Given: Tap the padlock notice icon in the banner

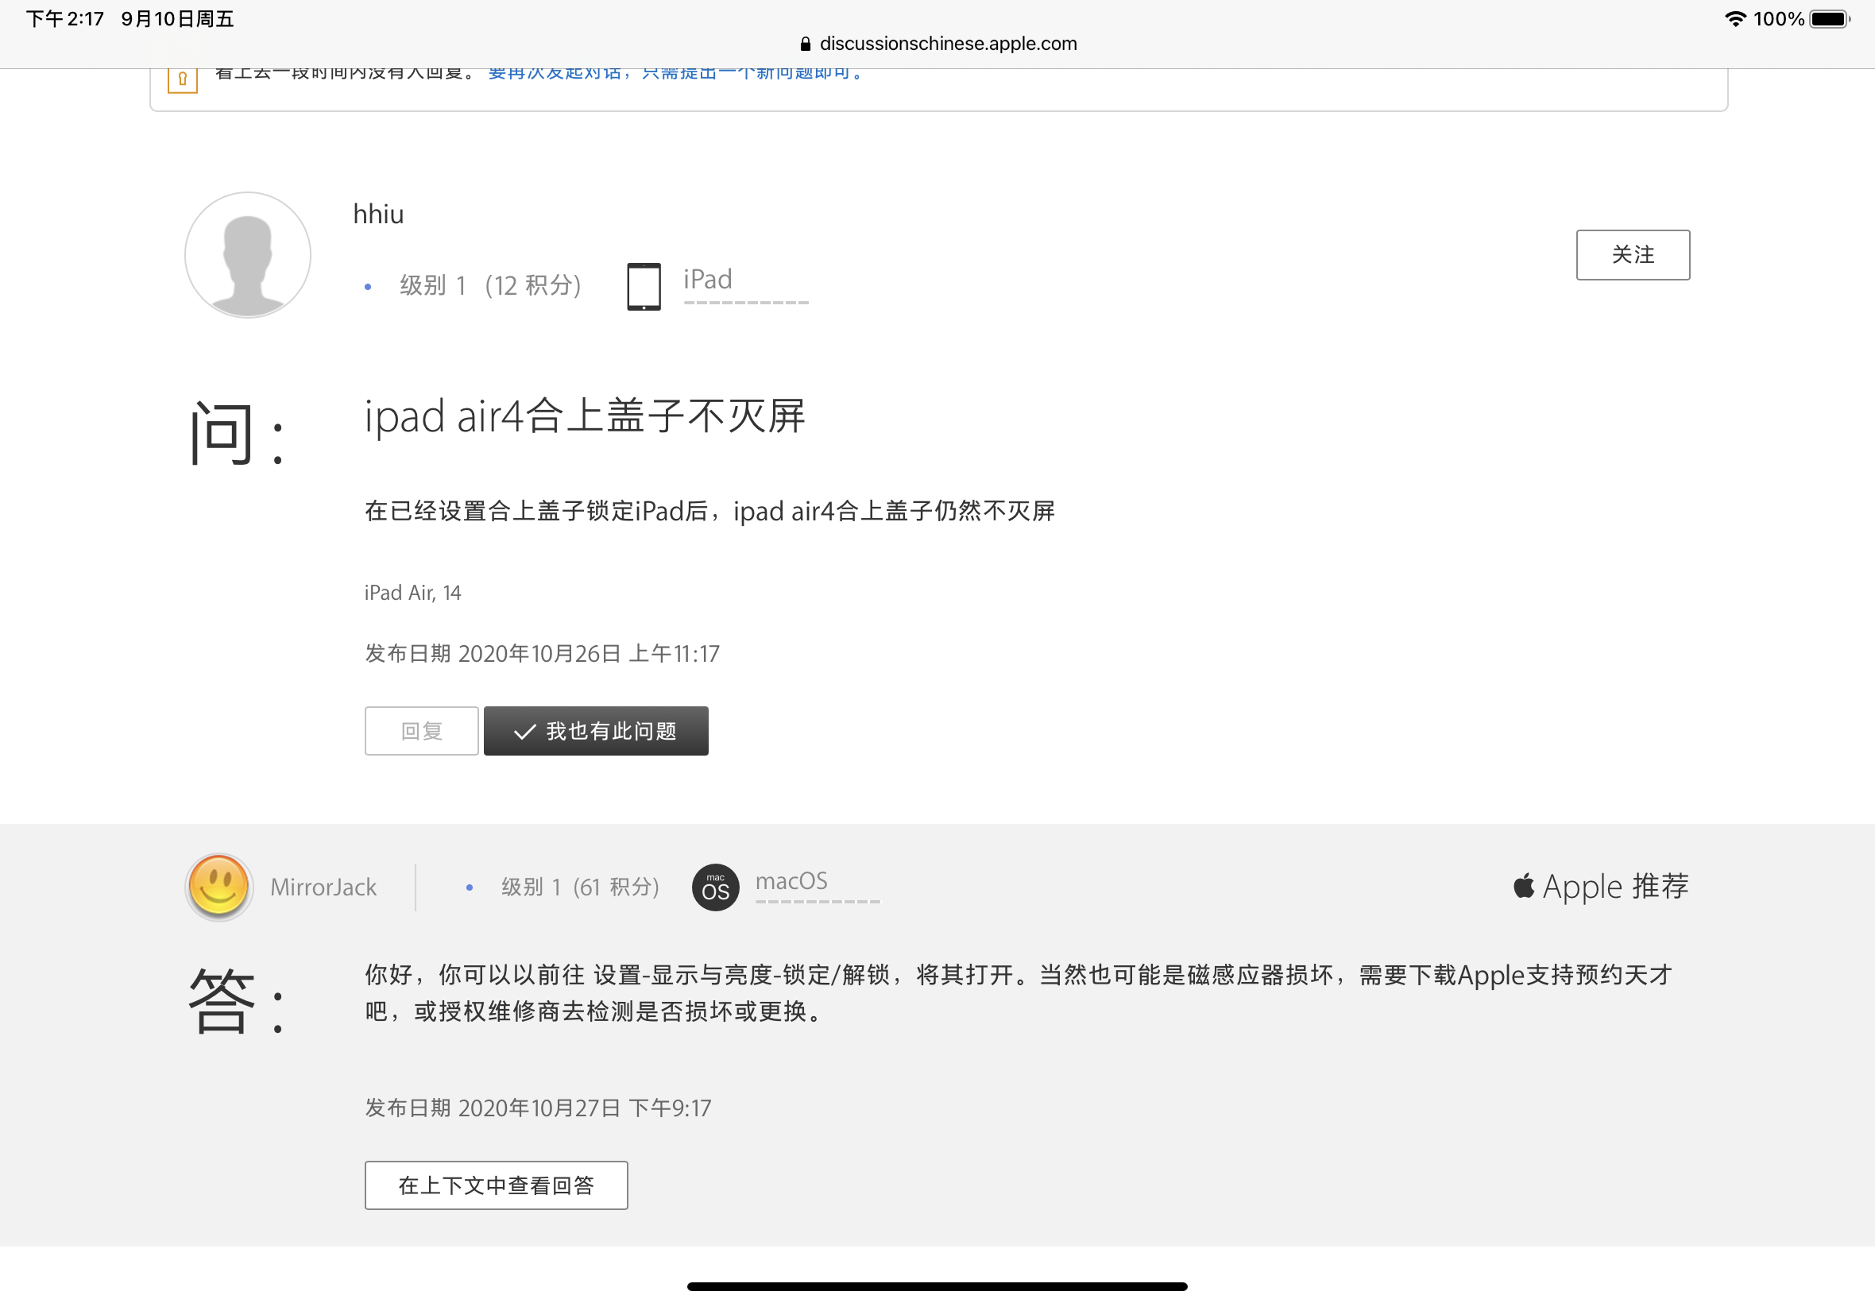Looking at the screenshot, I should (182, 80).
